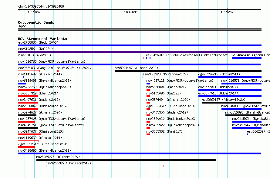Viewport: 270px width, 178px height.
Task: Open the nsv4516571 gnomAD variant label
Action: (x=245, y=81)
